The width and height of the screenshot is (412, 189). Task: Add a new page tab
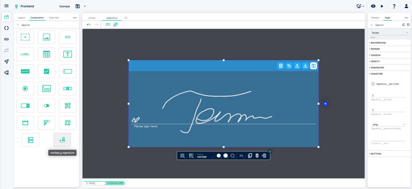click(126, 18)
